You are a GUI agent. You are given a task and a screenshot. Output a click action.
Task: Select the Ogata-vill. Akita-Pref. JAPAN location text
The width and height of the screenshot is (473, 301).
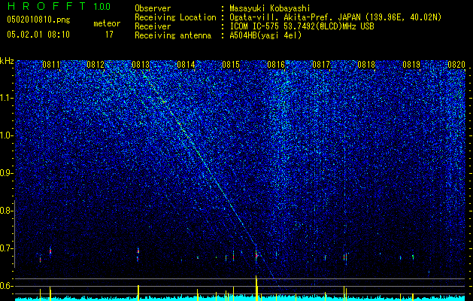point(335,17)
